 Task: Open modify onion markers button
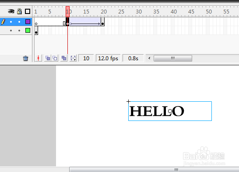(73, 58)
